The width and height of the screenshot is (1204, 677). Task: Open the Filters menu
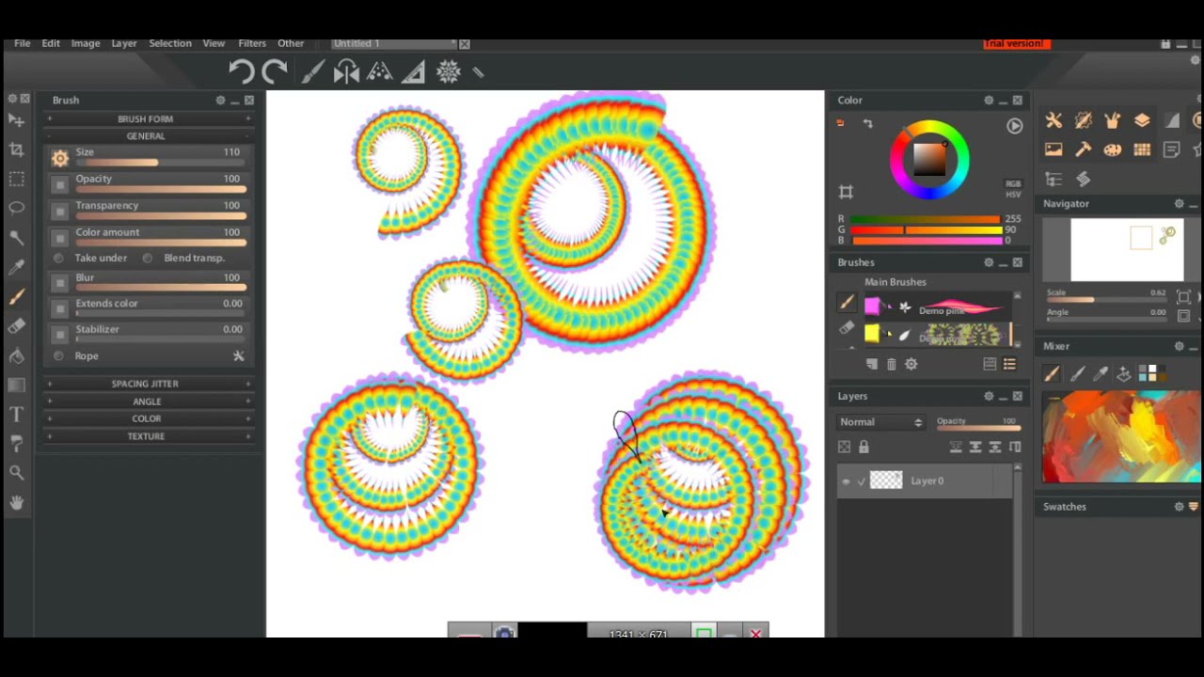pos(251,43)
